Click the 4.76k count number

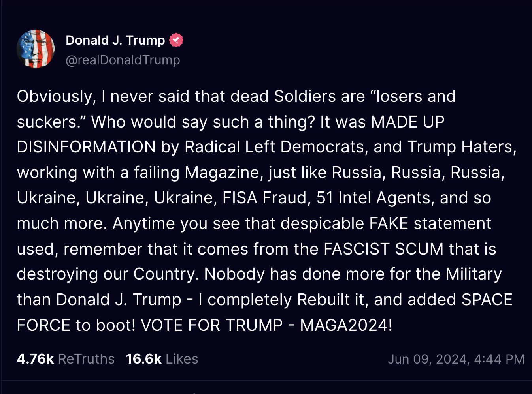click(35, 359)
